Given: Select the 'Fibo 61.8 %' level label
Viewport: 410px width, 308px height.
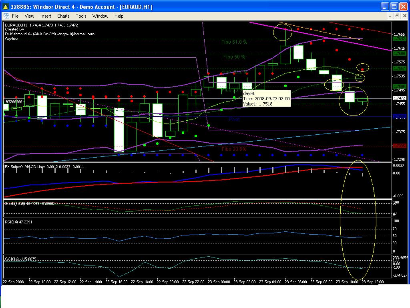Looking at the screenshot, I should point(234,42).
